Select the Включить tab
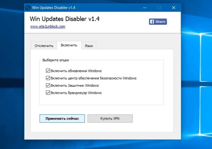212x149 pixels. (x=69, y=45)
